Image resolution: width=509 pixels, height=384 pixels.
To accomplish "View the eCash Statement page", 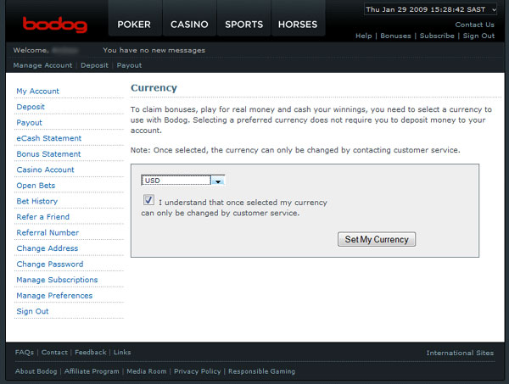I will pyautogui.click(x=48, y=138).
